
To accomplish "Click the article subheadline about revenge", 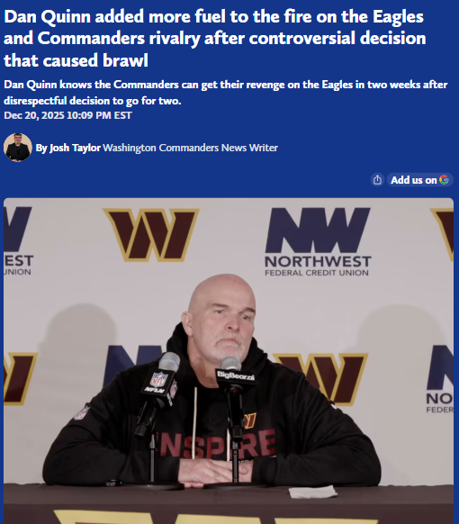I will [226, 92].
